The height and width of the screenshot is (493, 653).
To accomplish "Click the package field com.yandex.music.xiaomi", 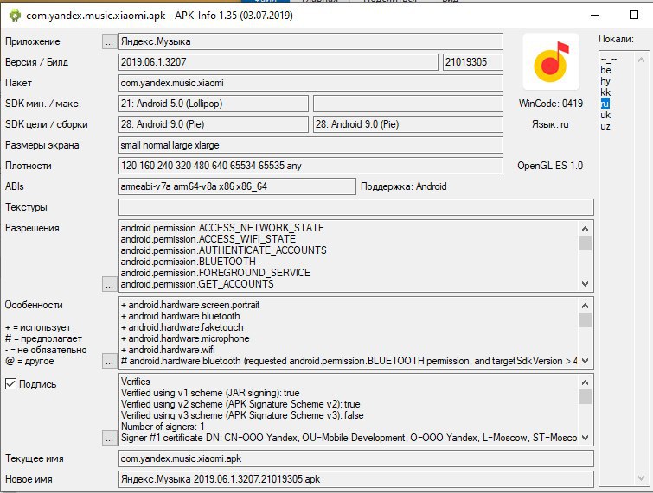I will click(310, 83).
